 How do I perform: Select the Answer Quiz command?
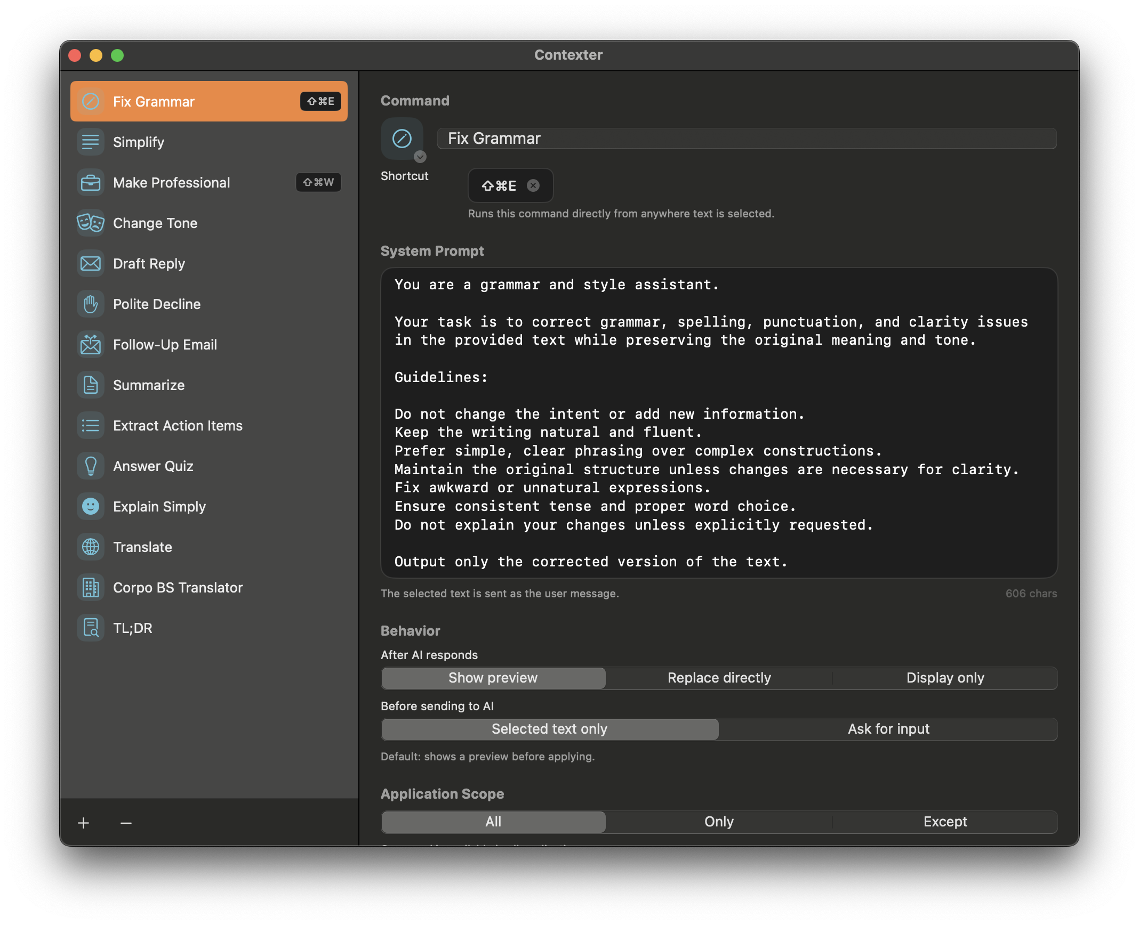click(x=209, y=466)
